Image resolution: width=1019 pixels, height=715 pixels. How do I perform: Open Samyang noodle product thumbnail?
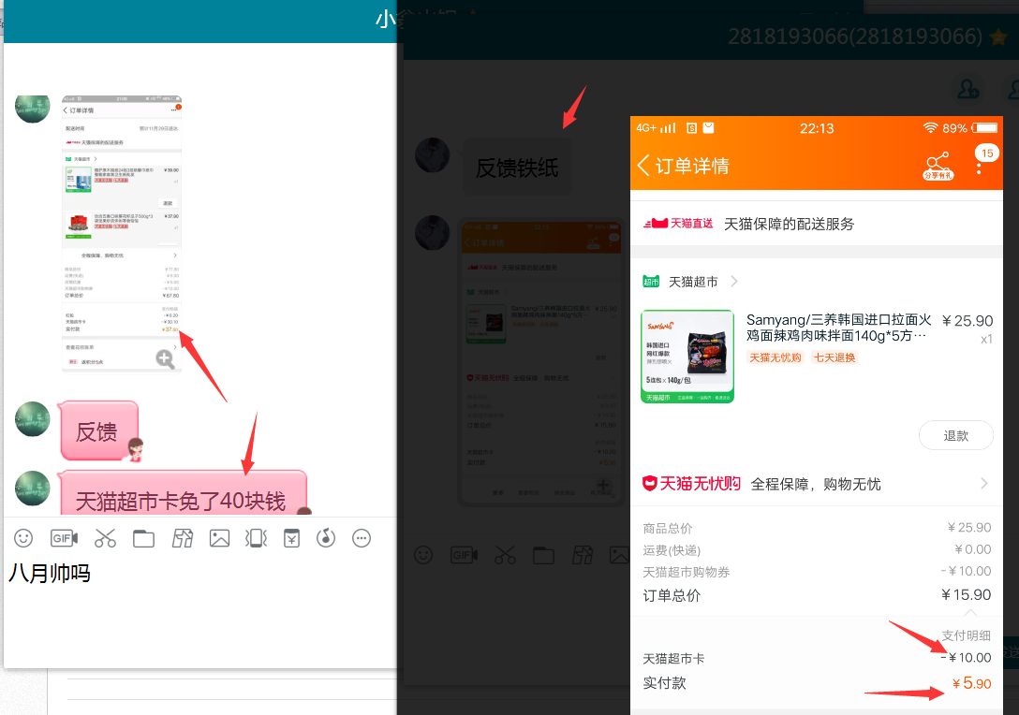click(x=687, y=357)
